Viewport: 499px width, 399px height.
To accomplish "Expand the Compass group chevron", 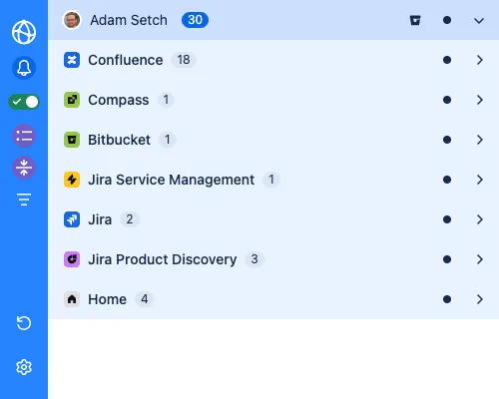I will point(480,100).
